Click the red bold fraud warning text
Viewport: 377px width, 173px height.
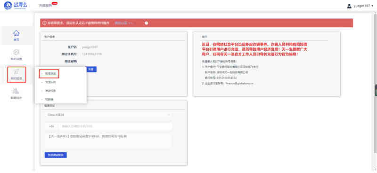pos(255,49)
